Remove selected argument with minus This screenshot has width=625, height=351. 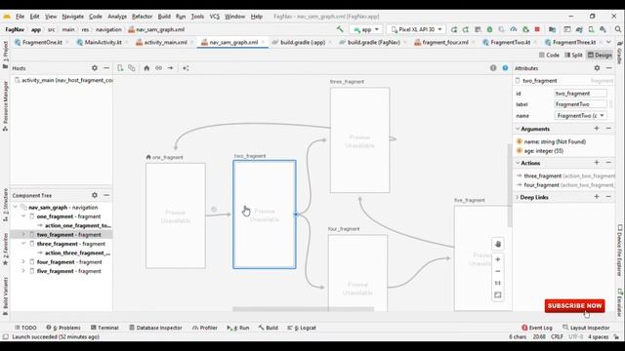(608, 129)
